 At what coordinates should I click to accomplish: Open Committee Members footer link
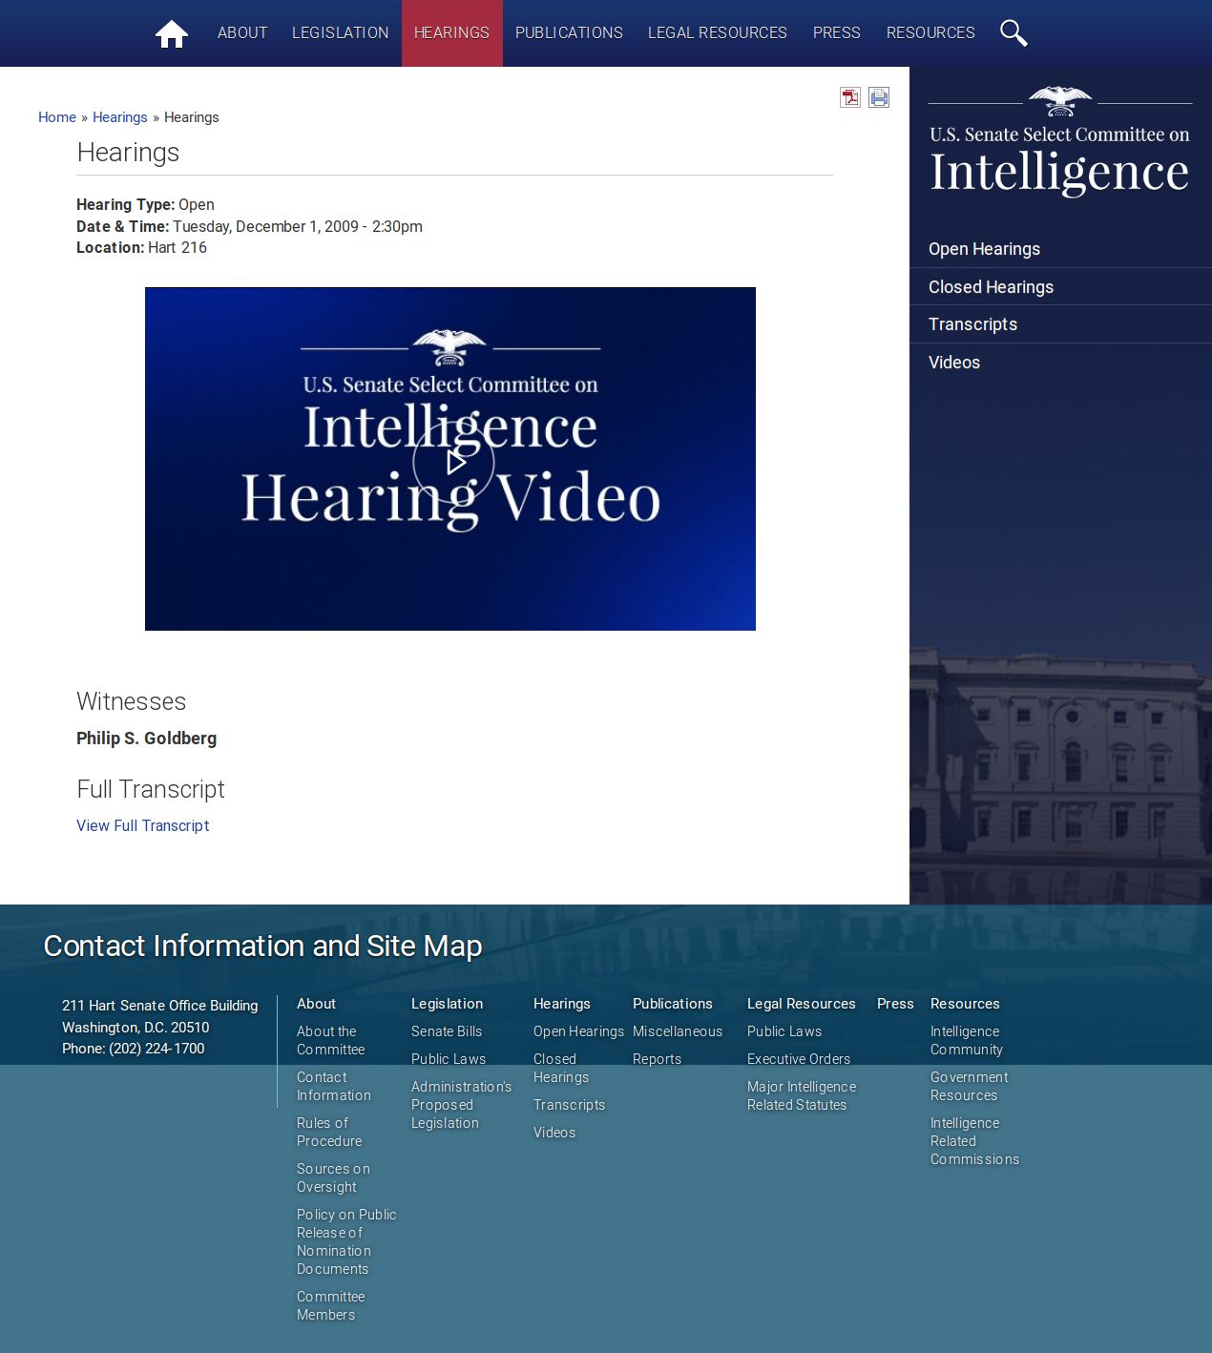(330, 1305)
